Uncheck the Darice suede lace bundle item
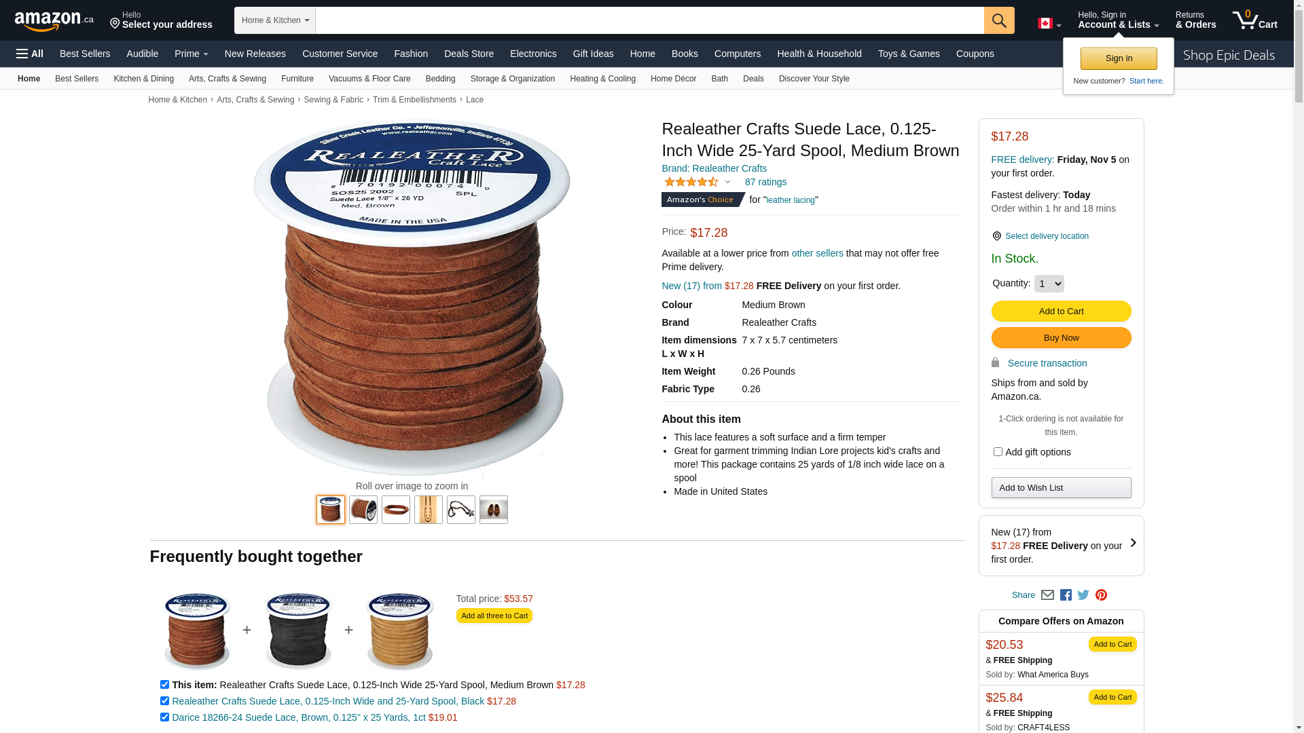The width and height of the screenshot is (1304, 733). [164, 717]
